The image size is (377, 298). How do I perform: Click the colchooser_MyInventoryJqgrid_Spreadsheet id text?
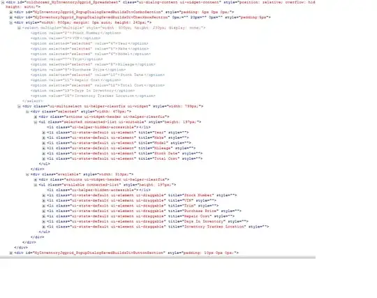[x=72, y=2]
